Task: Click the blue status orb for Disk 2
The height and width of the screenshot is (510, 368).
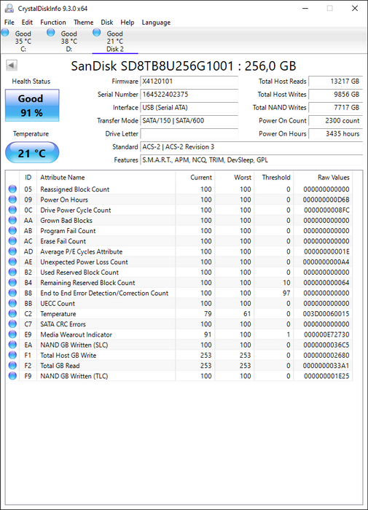Action: (97, 32)
